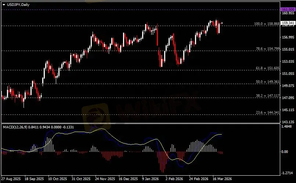Click the 38.2 = 147.117 retracement label
The width and height of the screenshot is (296, 183).
267,96
